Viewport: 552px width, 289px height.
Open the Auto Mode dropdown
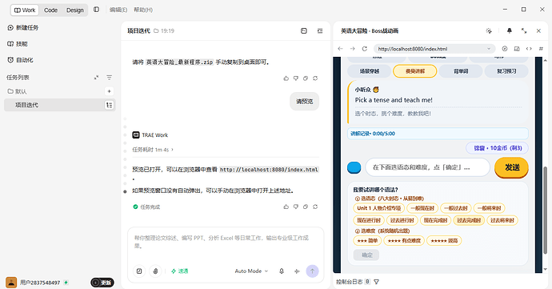[251, 271]
